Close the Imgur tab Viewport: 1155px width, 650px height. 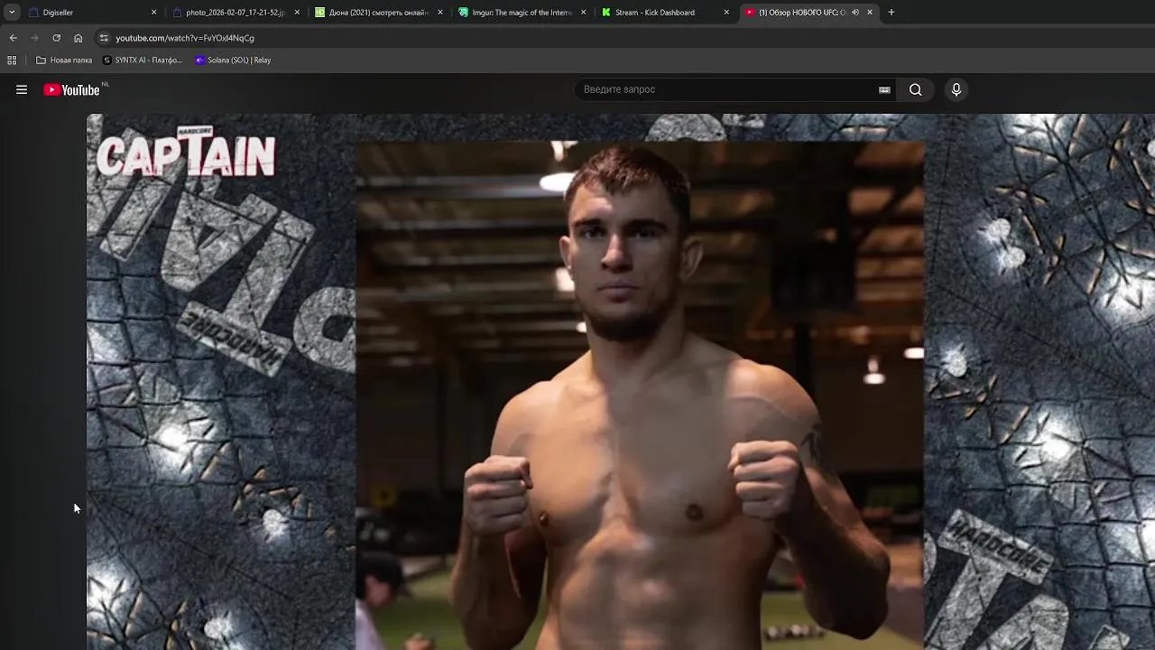[x=584, y=13]
